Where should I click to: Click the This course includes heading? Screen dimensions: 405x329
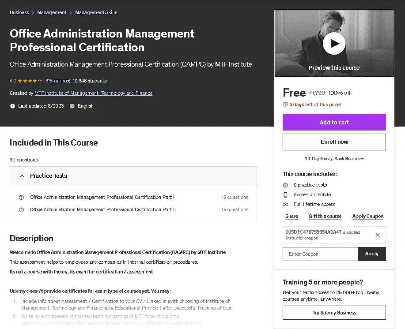point(310,174)
